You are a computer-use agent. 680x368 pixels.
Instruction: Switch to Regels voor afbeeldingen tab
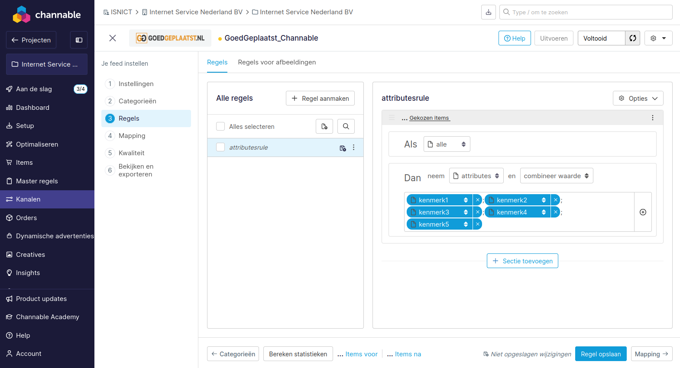click(277, 62)
